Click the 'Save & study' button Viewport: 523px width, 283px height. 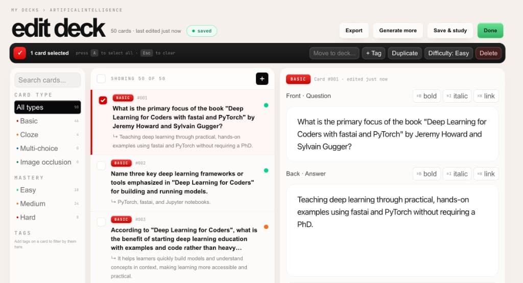pos(450,30)
